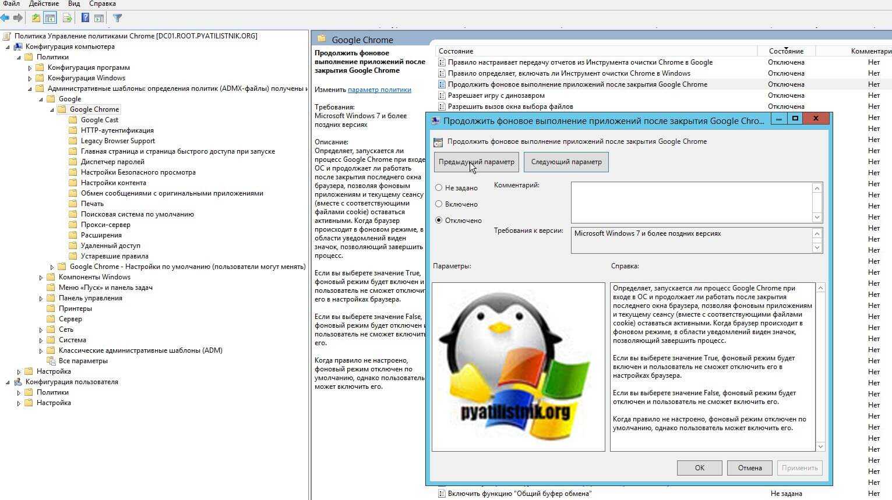Toggle the console tree pane icon
This screenshot has height=500, width=892.
click(50, 18)
